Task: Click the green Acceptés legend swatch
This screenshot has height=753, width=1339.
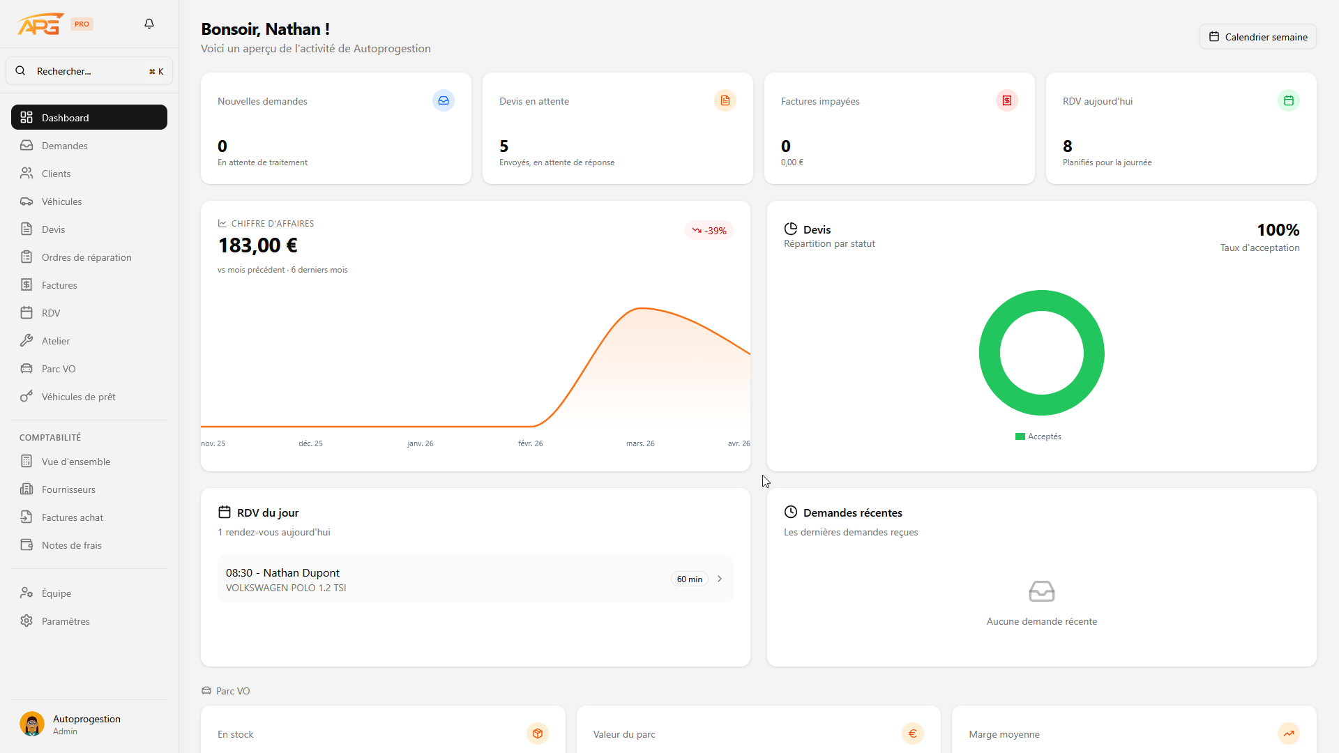Action: (x=1019, y=436)
